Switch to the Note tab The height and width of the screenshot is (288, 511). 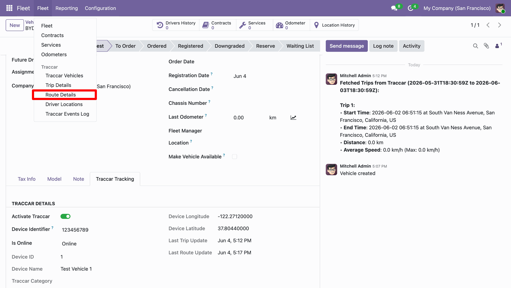79,179
